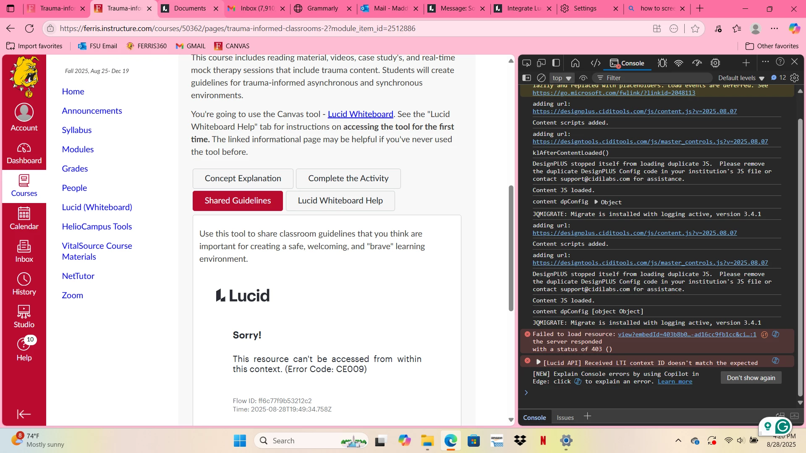Open the Memory chip icon panel
The width and height of the screenshot is (806, 453).
tap(715, 63)
